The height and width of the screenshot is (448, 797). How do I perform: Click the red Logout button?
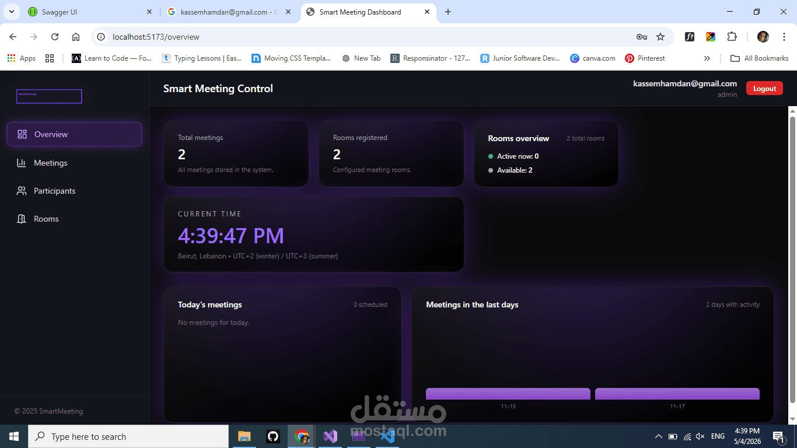[764, 89]
